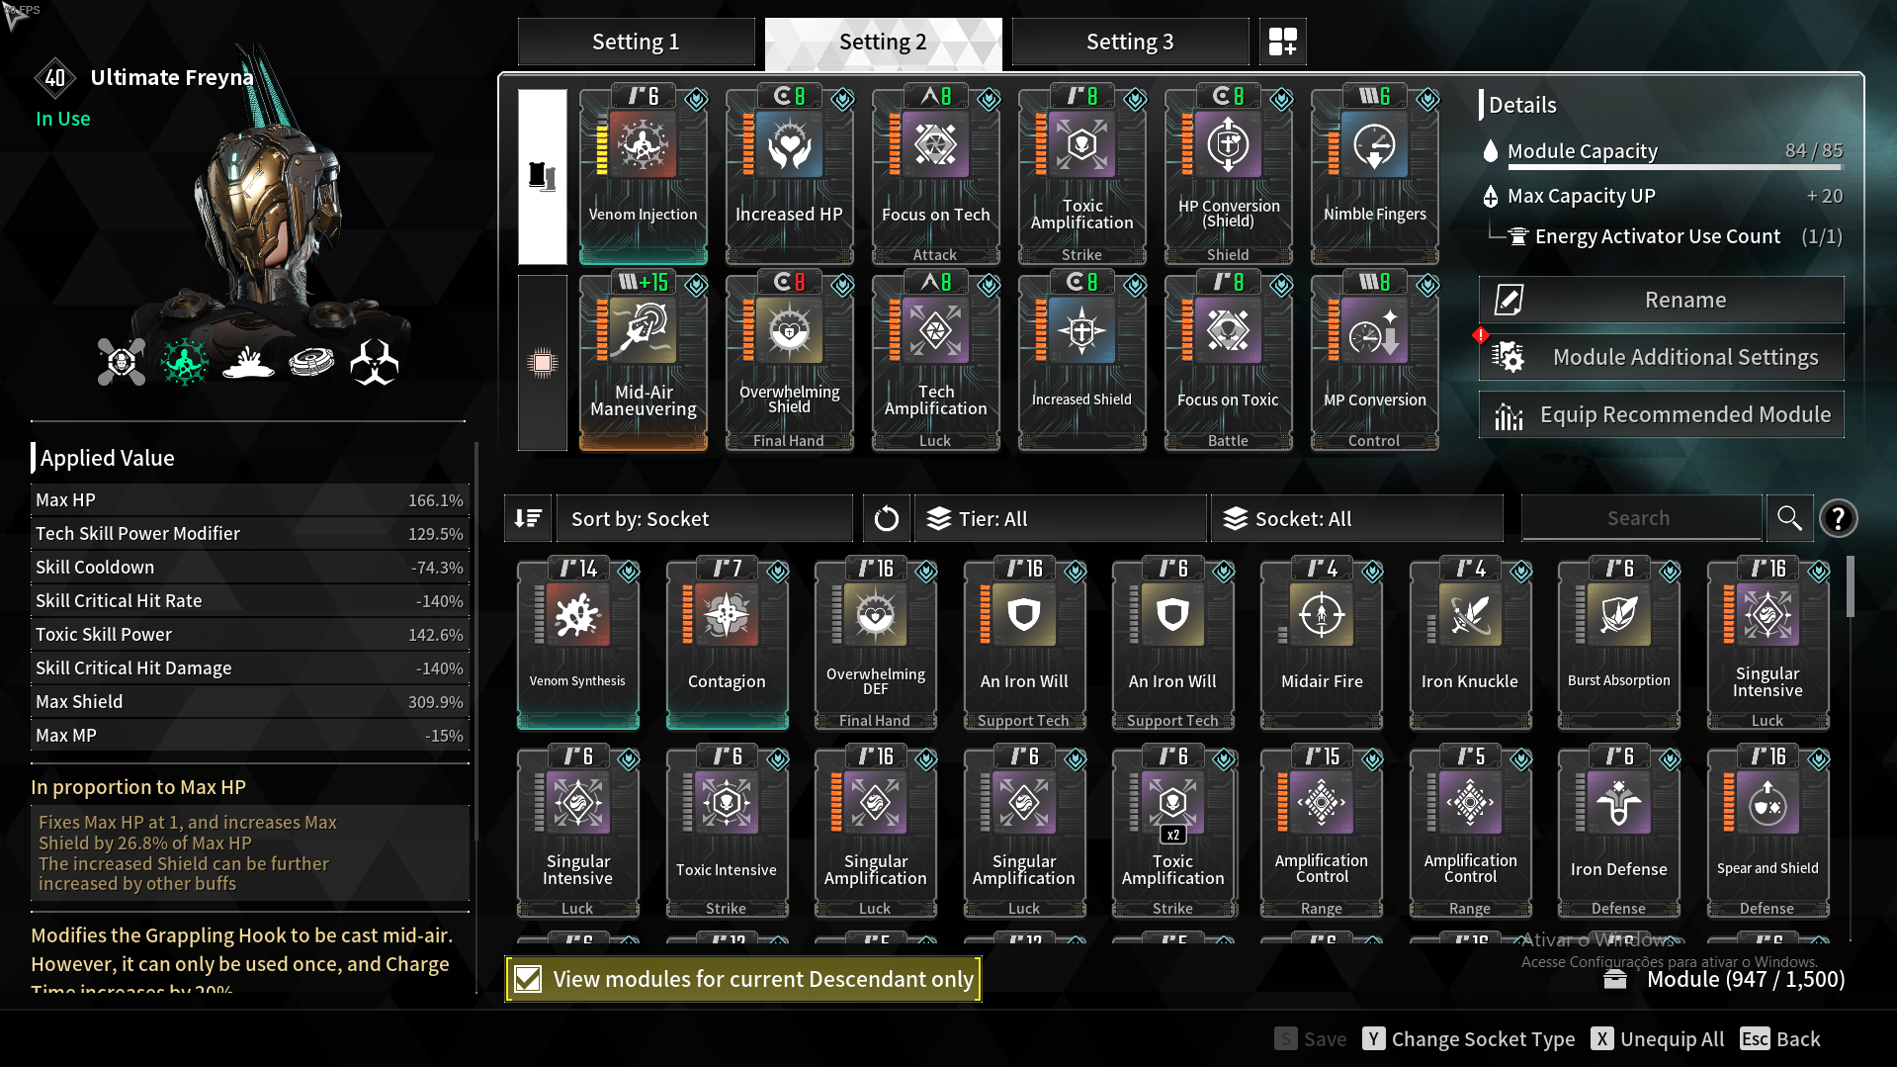The width and height of the screenshot is (1897, 1067).
Task: Select the Midair Fire module card
Action: [1322, 644]
